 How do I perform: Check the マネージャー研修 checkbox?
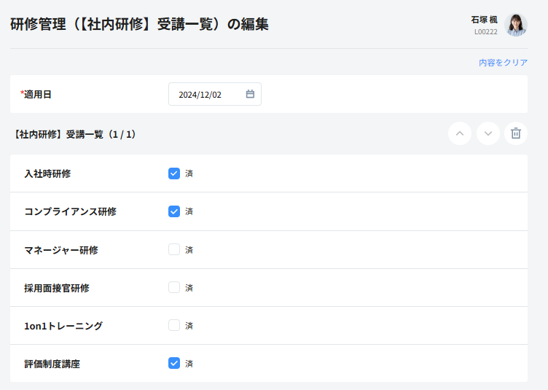(x=174, y=249)
